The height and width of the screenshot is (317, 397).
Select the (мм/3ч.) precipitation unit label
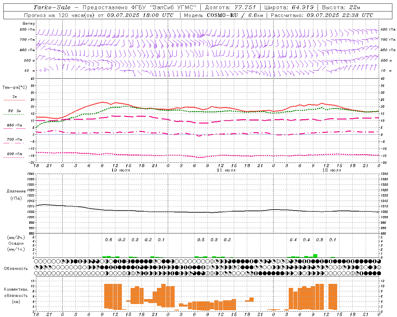[16, 237]
